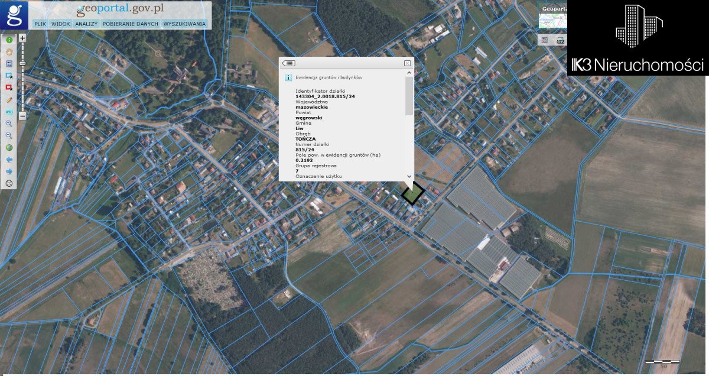Open the WYSZUKIWANIA menu
709x376 pixels.
point(184,24)
